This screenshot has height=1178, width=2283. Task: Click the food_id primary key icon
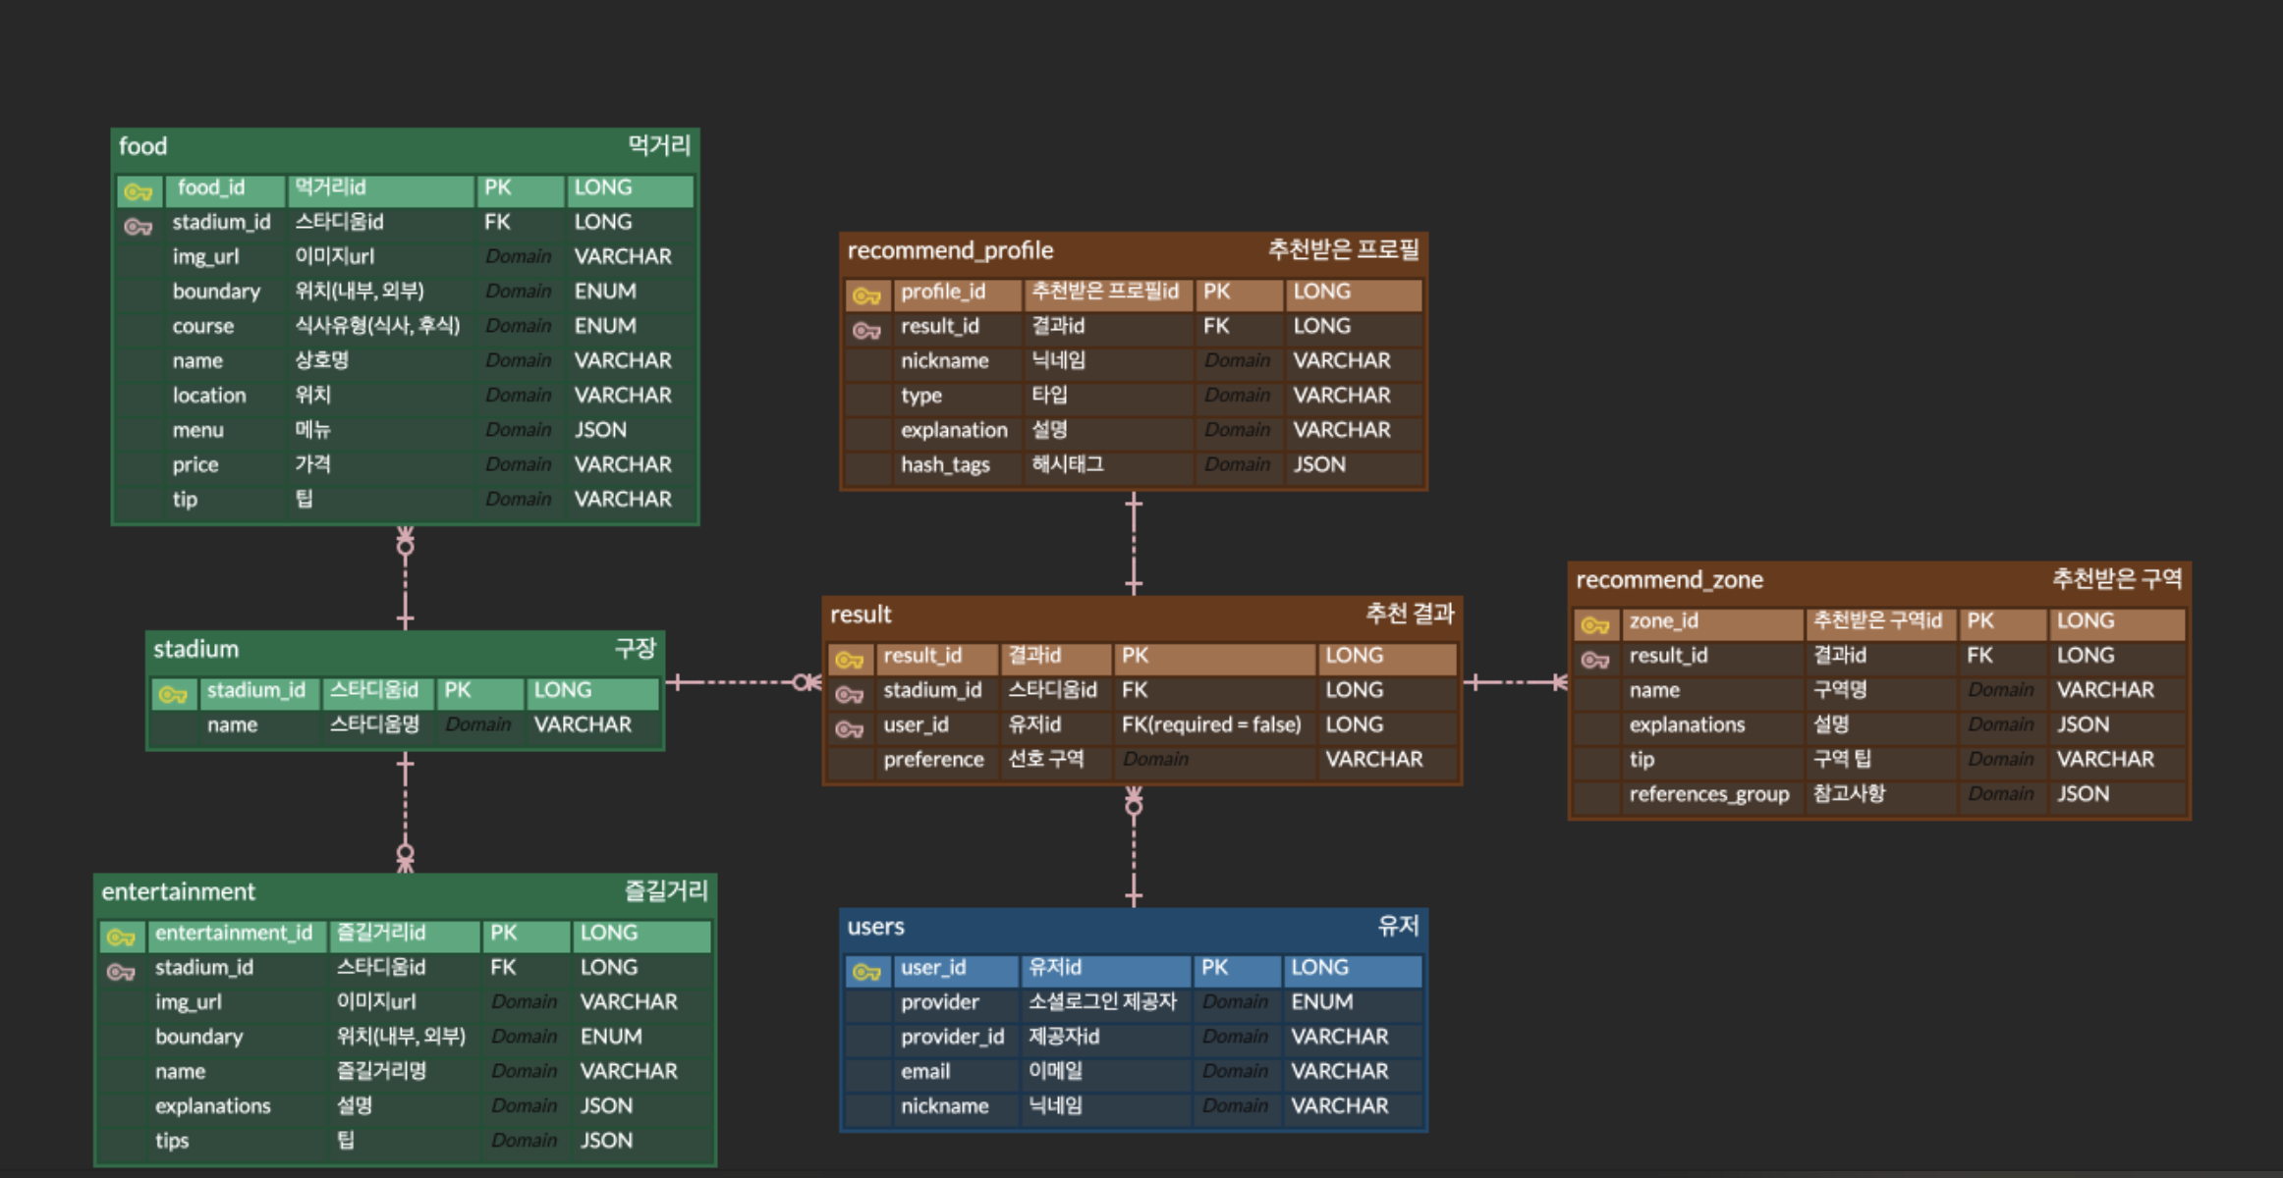(139, 190)
